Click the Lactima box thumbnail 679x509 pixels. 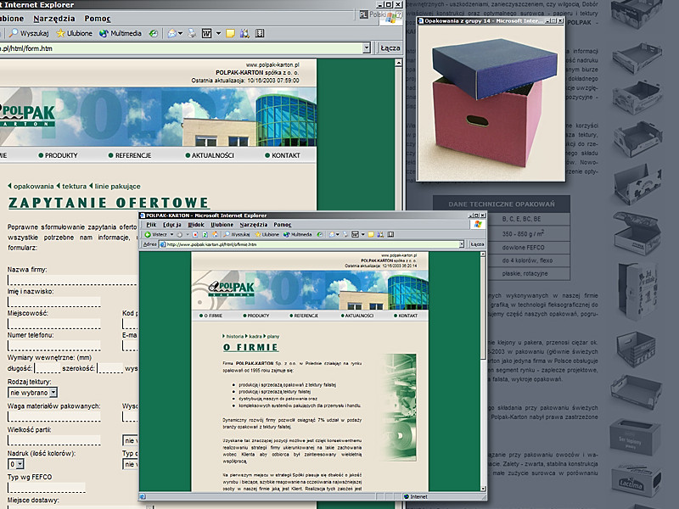[x=636, y=482]
